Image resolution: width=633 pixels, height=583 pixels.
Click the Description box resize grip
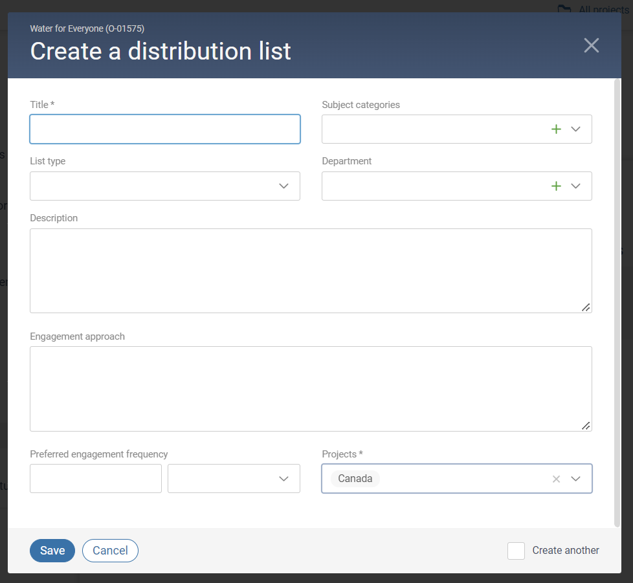click(x=586, y=308)
